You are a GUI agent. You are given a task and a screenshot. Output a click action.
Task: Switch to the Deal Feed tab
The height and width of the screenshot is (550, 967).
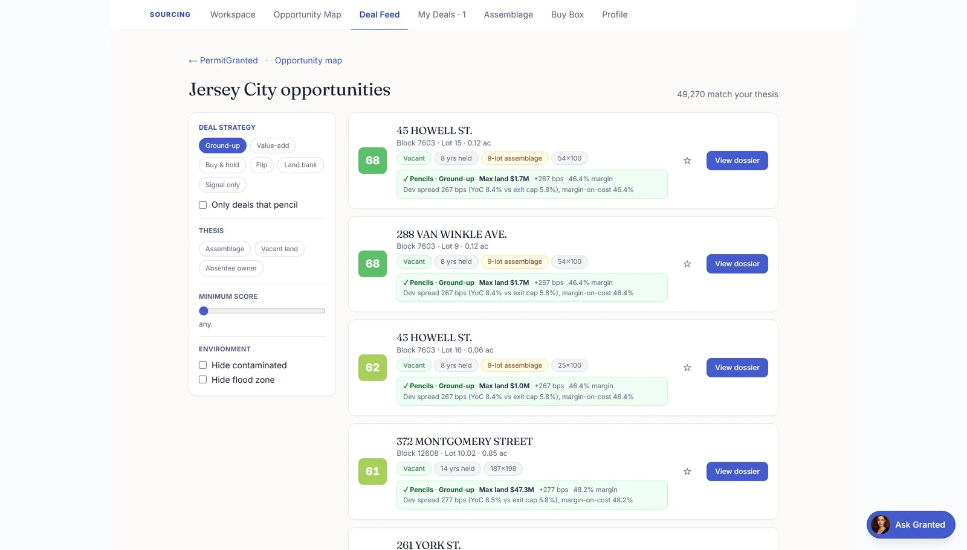pos(380,14)
